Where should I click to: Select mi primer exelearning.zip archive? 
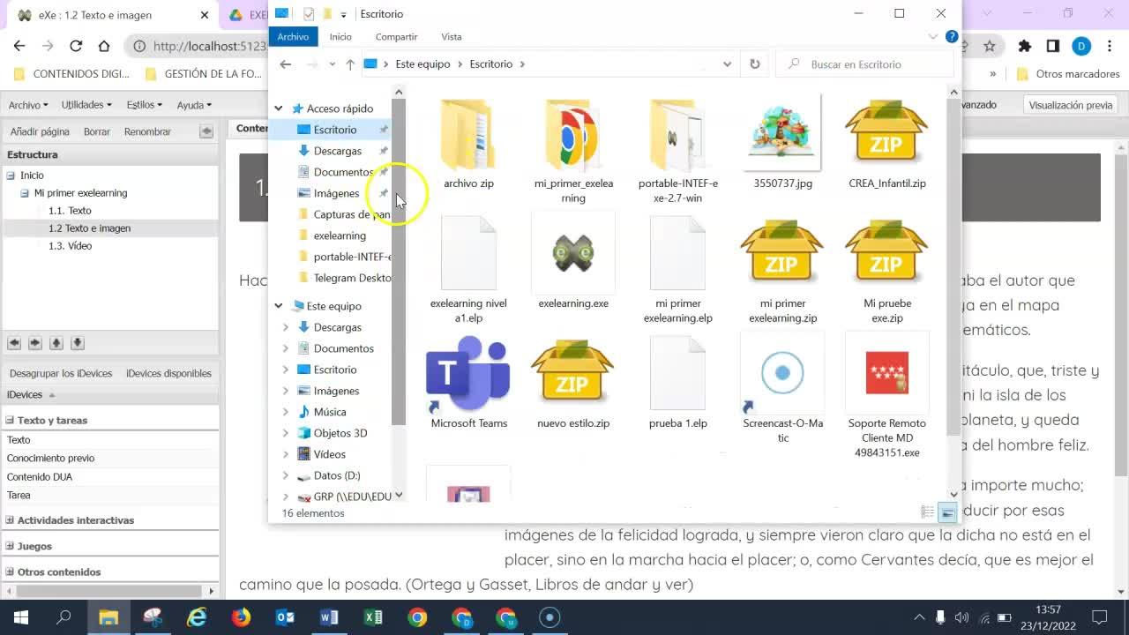782,270
